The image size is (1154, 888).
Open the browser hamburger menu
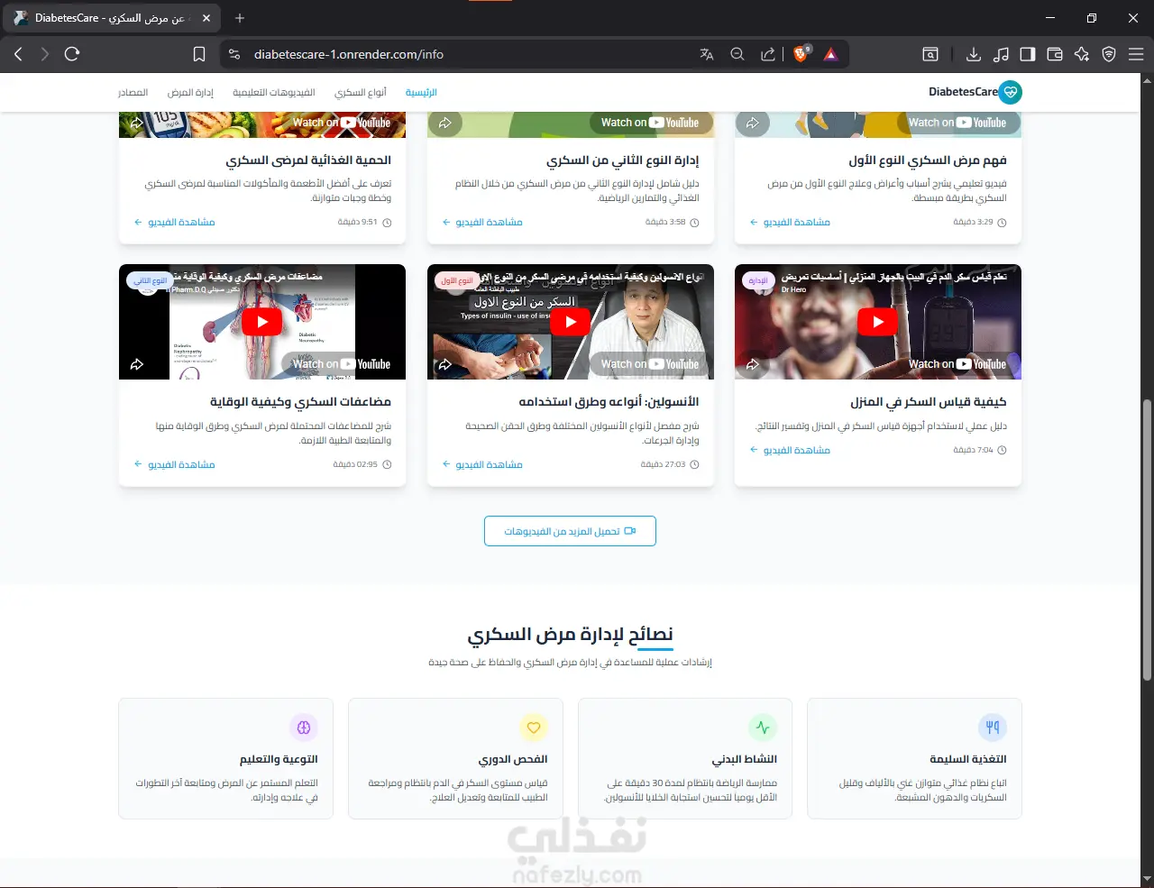[x=1136, y=54]
